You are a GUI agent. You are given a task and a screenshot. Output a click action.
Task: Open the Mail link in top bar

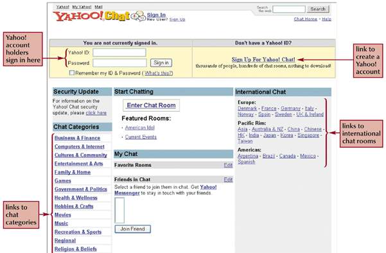pyautogui.click(x=98, y=7)
